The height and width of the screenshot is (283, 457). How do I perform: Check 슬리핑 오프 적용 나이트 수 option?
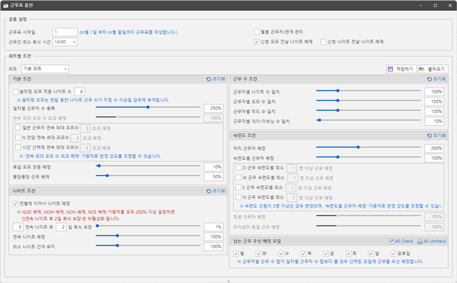pos(16,91)
